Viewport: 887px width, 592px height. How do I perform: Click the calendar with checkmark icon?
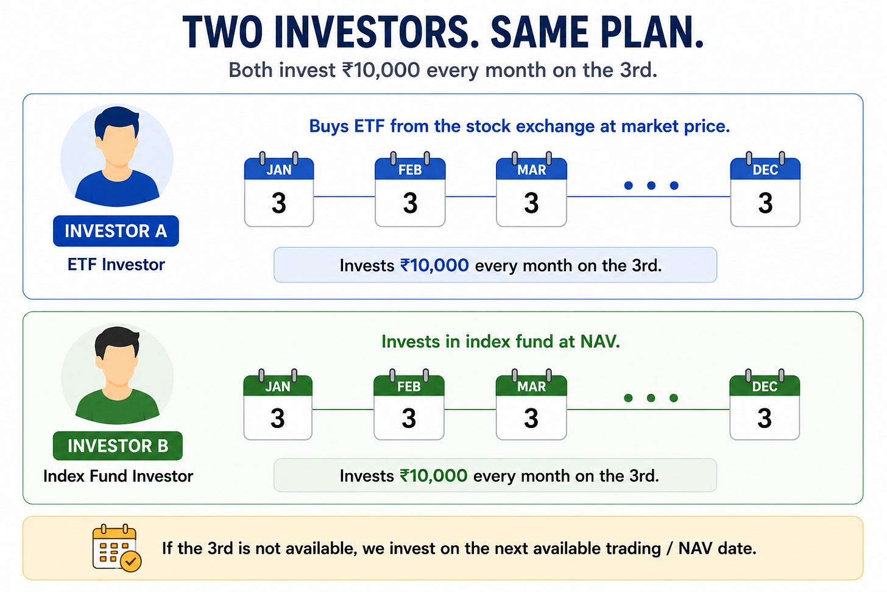(x=116, y=547)
